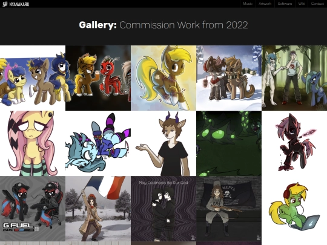The height and width of the screenshot is (245, 327).
Task: Open the black and red unicorn with pink magic
Action: point(294,143)
